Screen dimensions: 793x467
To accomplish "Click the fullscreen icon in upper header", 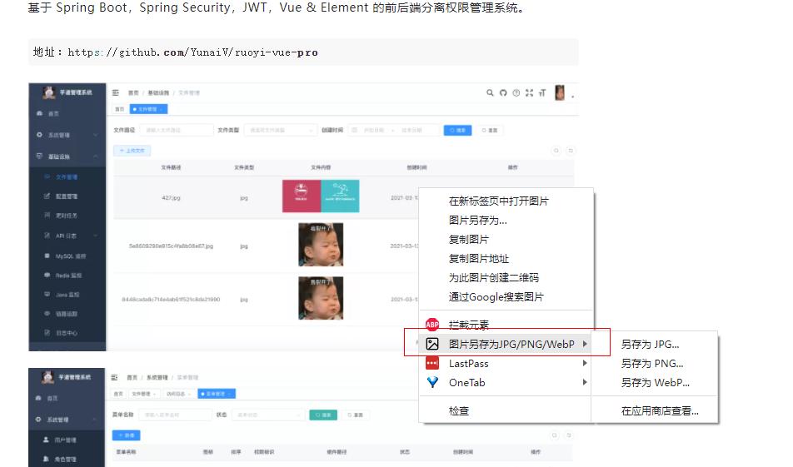I will point(529,93).
